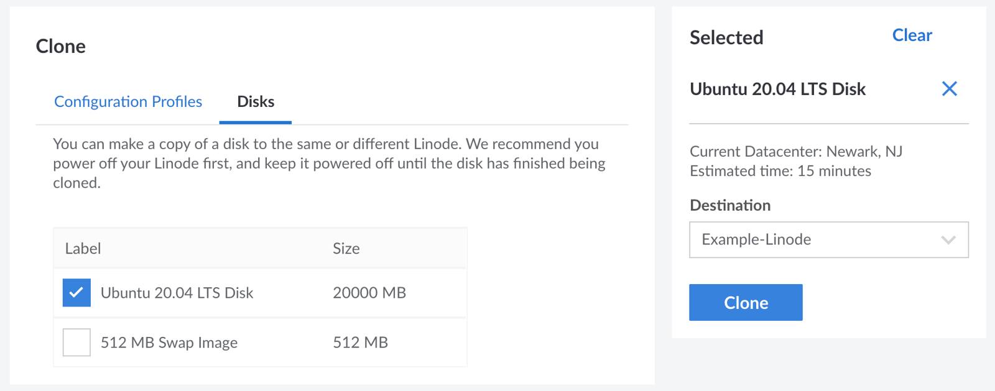995x391 pixels.
Task: Click the Label column header
Action: 83,248
